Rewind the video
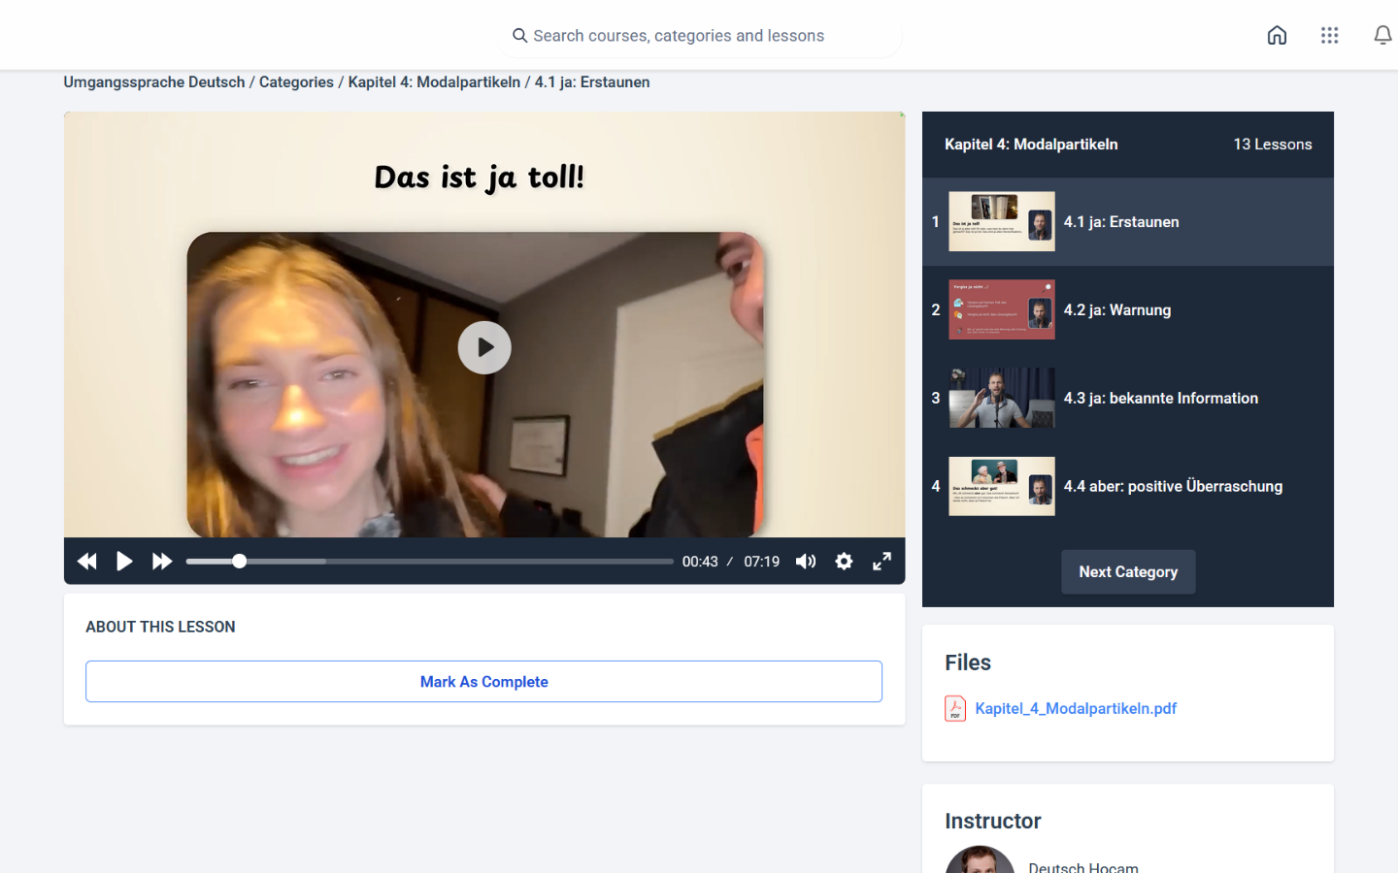1398x873 pixels. [87, 562]
